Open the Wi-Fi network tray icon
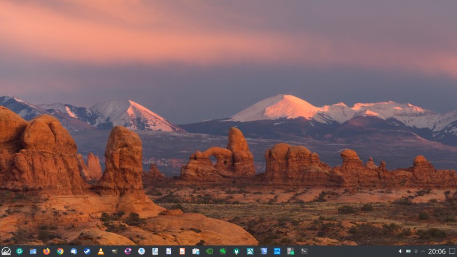This screenshot has width=457, height=257. tap(416, 251)
